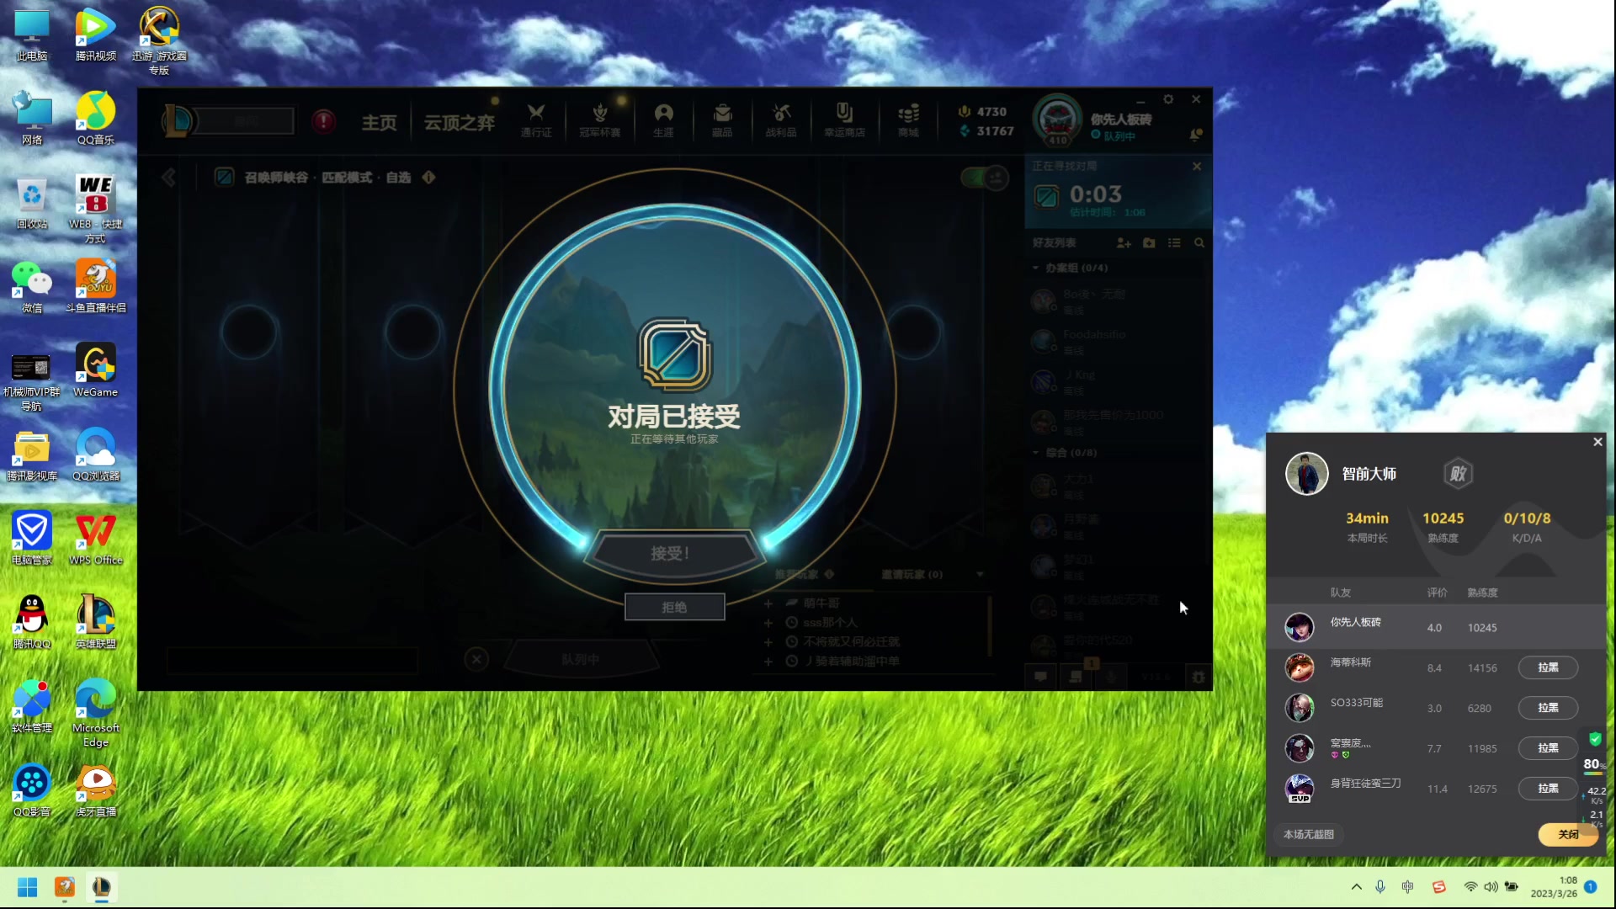This screenshot has height=909, width=1616.
Task: Open WeGame desktop shortcut
Action: click(x=95, y=370)
